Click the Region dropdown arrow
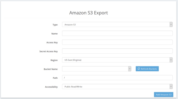Screen dimensions: 178x99 pos(171,60)
